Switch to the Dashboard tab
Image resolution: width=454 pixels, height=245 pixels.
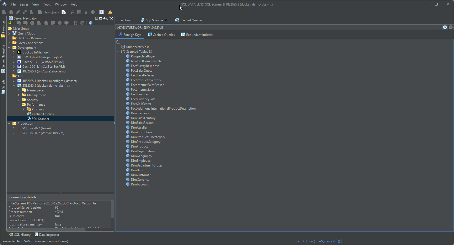126,20
